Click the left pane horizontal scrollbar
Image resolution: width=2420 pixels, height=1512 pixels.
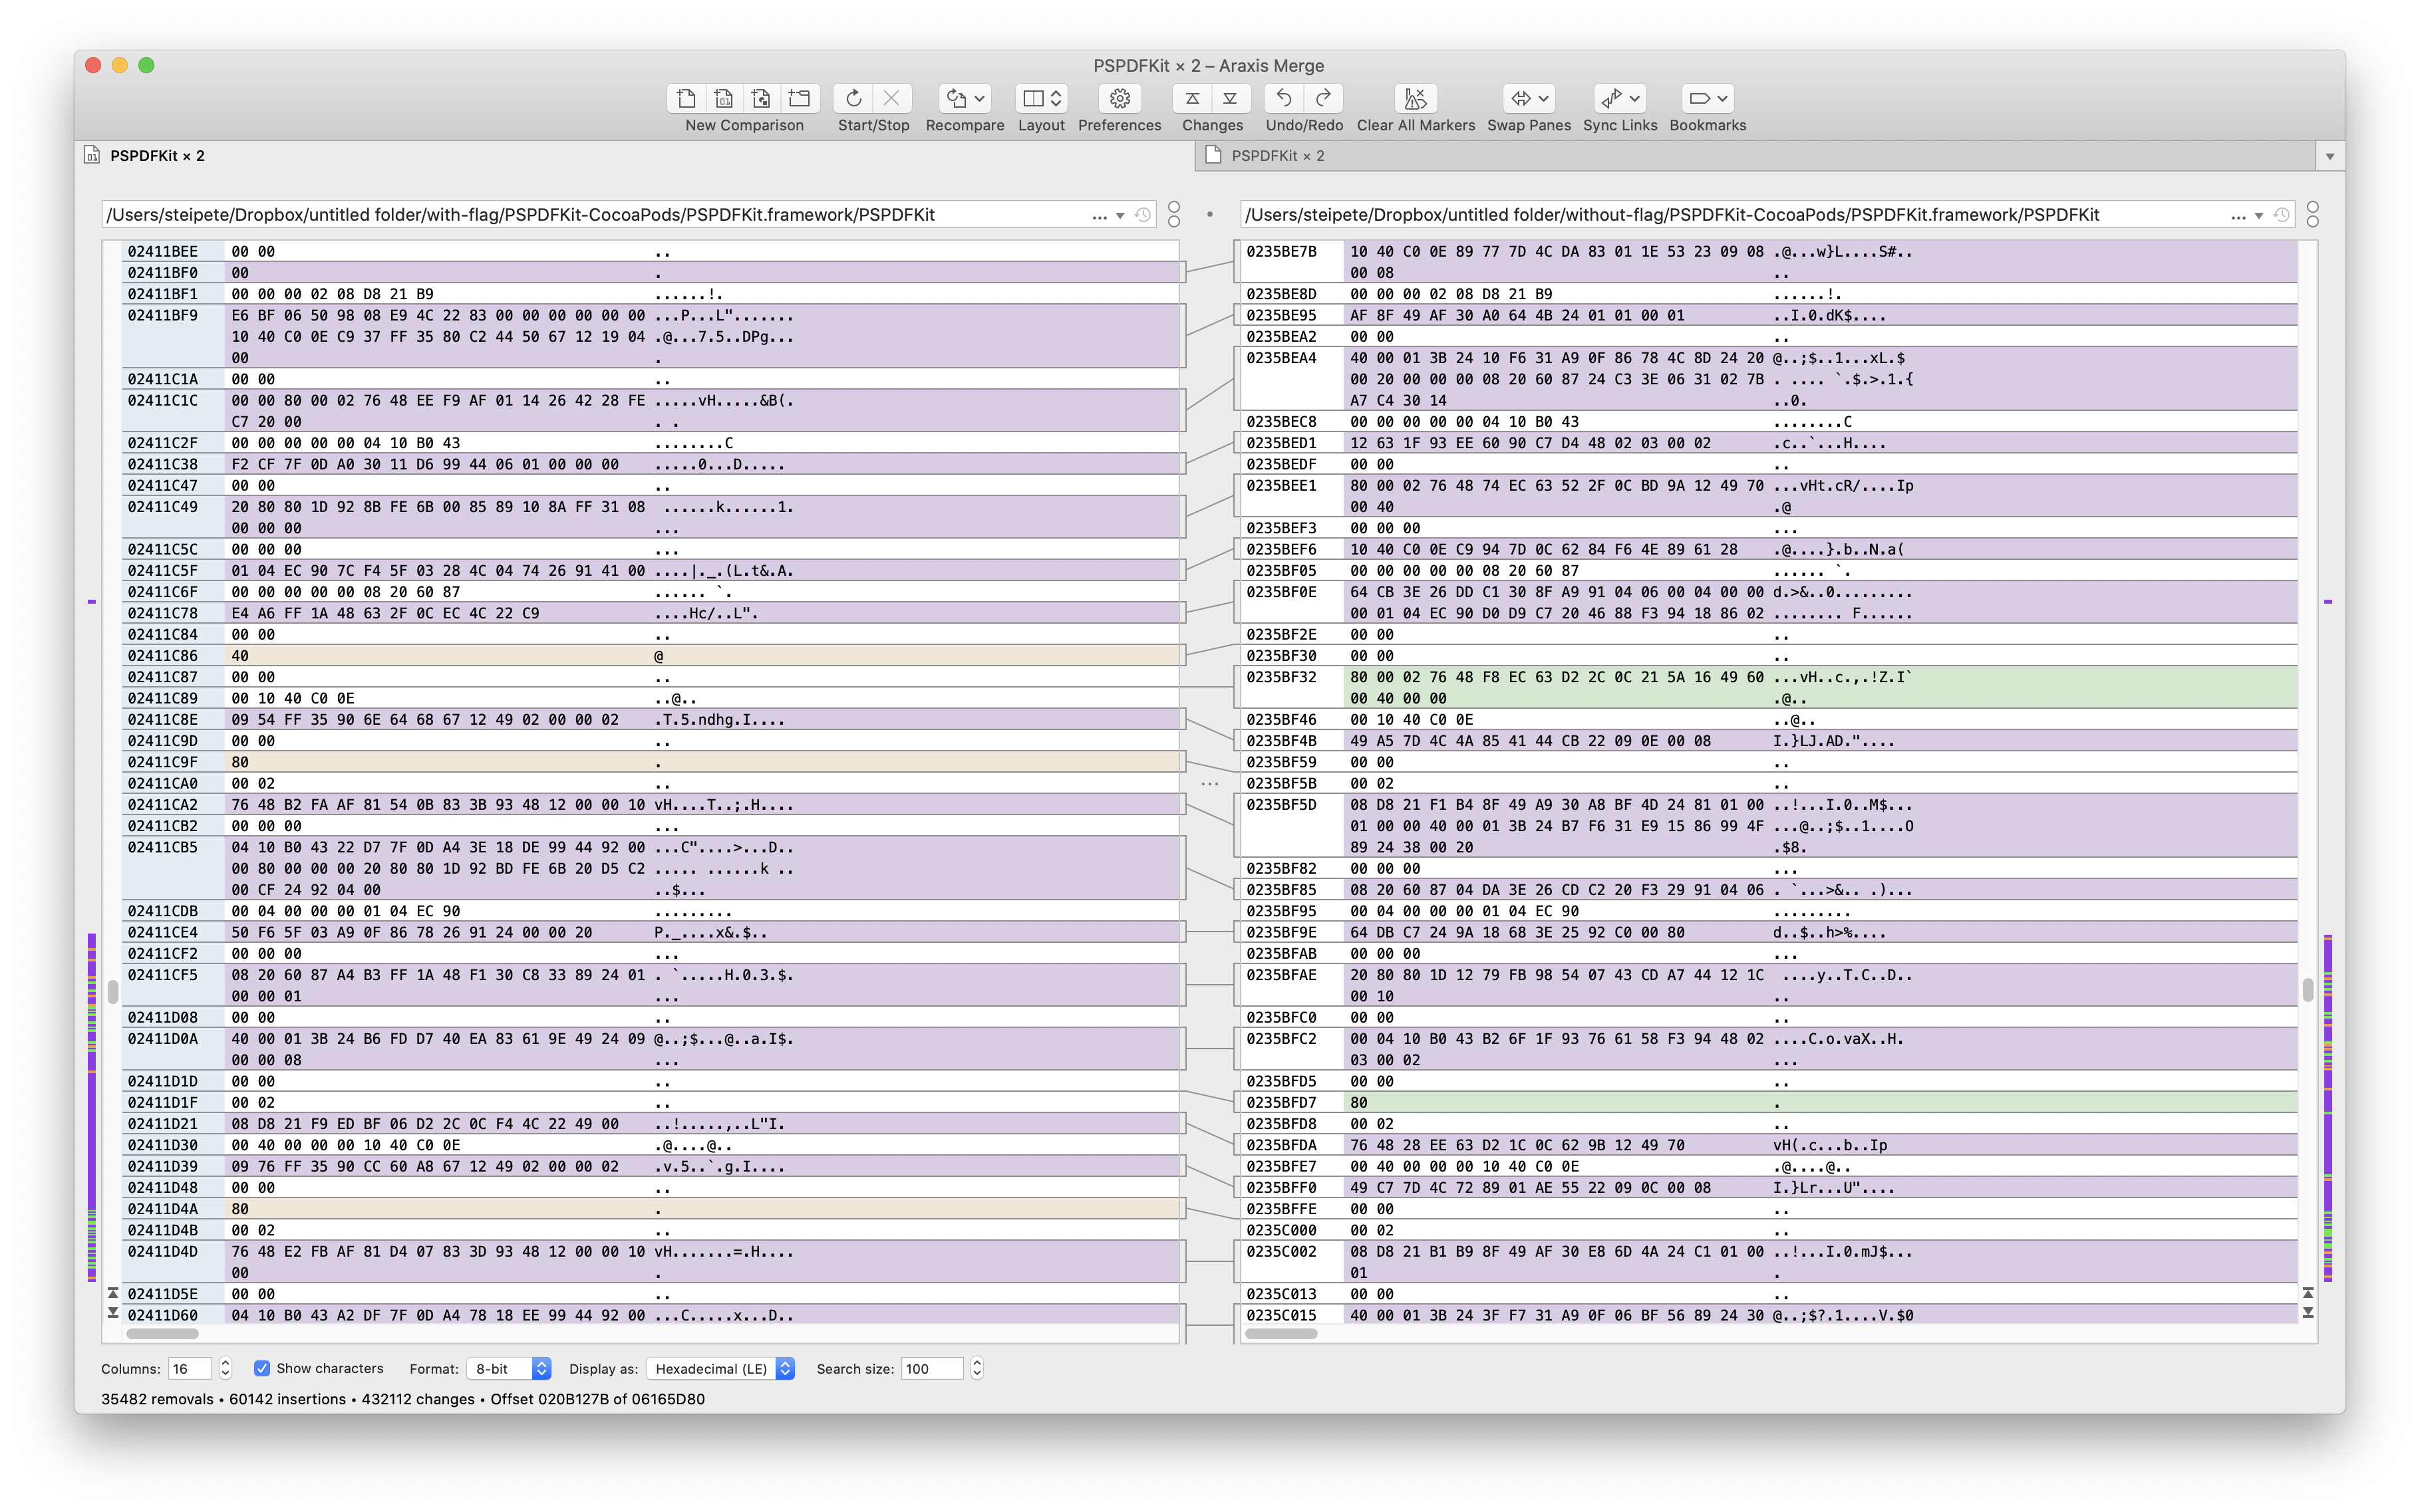(162, 1333)
